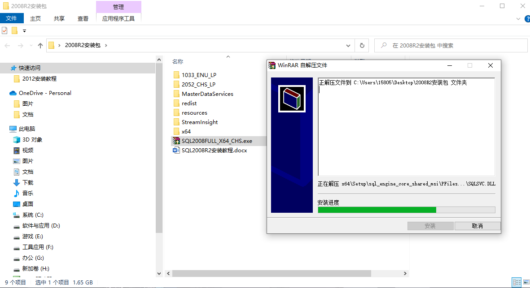
Task: Select the 1033_ENU_LP folder
Action: point(199,75)
